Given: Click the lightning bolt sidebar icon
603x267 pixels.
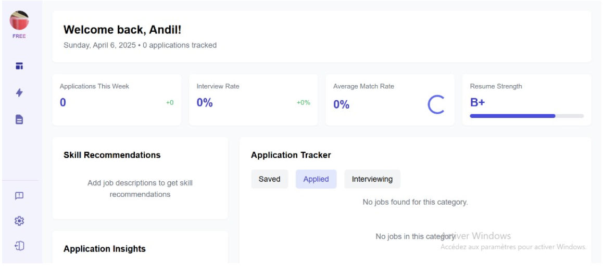Looking at the screenshot, I should tap(19, 92).
